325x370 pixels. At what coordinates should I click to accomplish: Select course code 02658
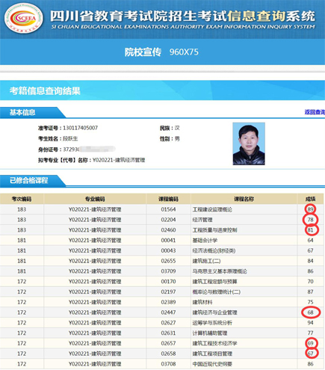168,354
